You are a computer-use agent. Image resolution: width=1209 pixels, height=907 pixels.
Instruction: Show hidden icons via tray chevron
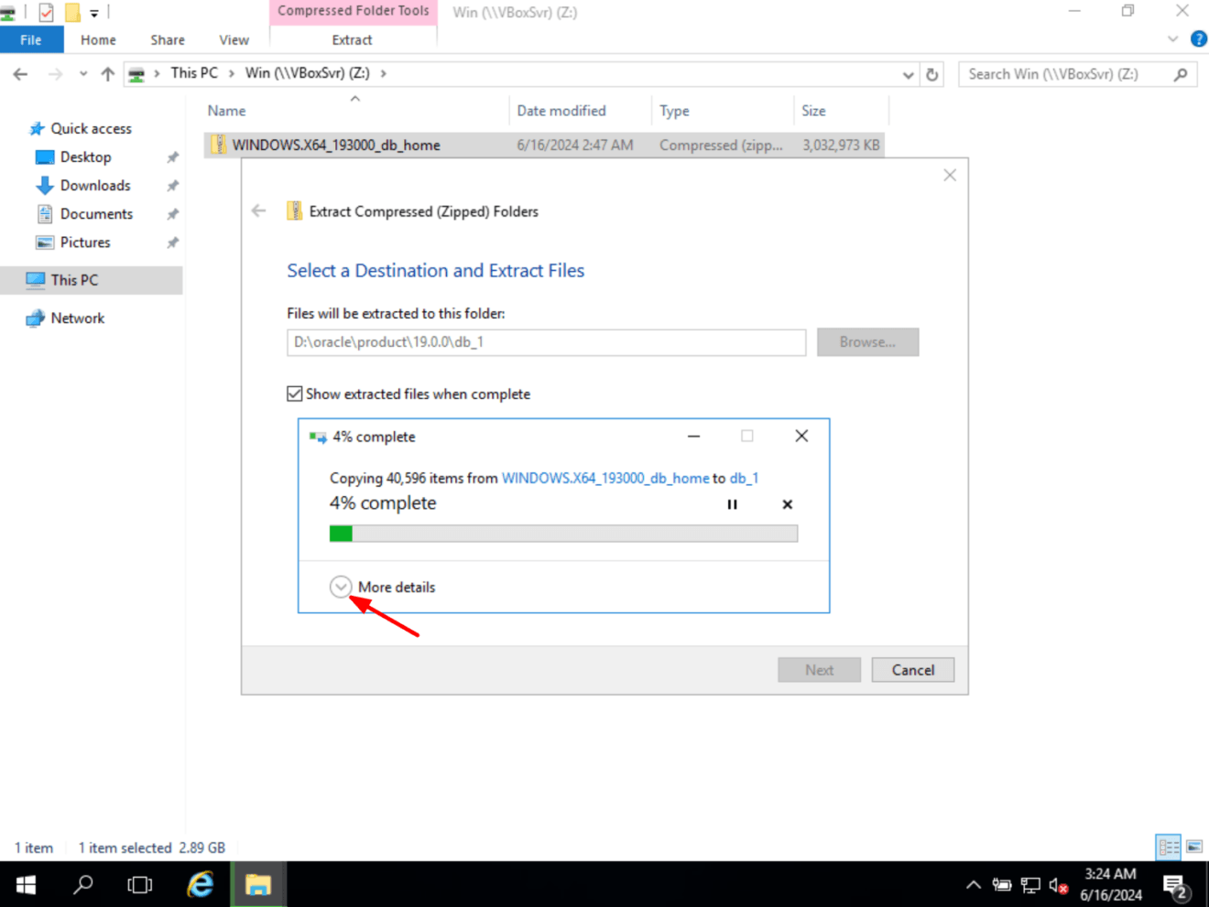coord(973,885)
